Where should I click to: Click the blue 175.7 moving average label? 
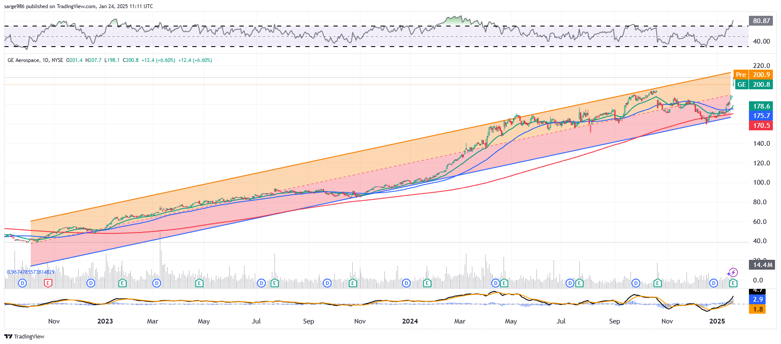pos(761,116)
